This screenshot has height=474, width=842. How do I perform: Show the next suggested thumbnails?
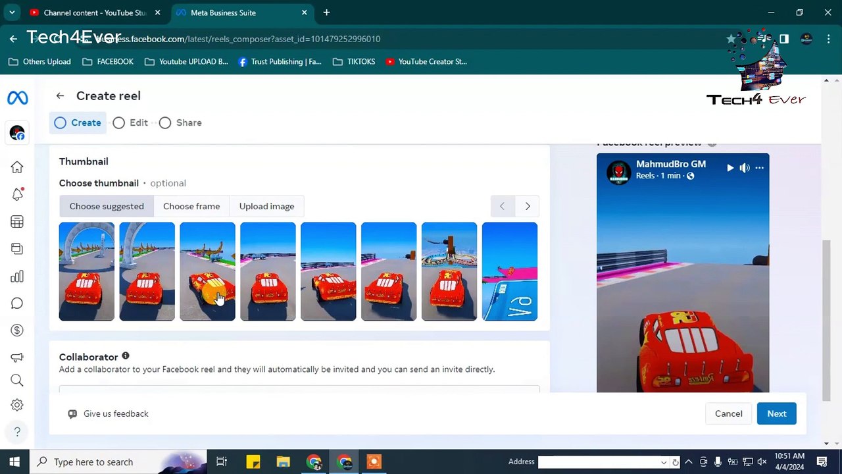coord(528,206)
